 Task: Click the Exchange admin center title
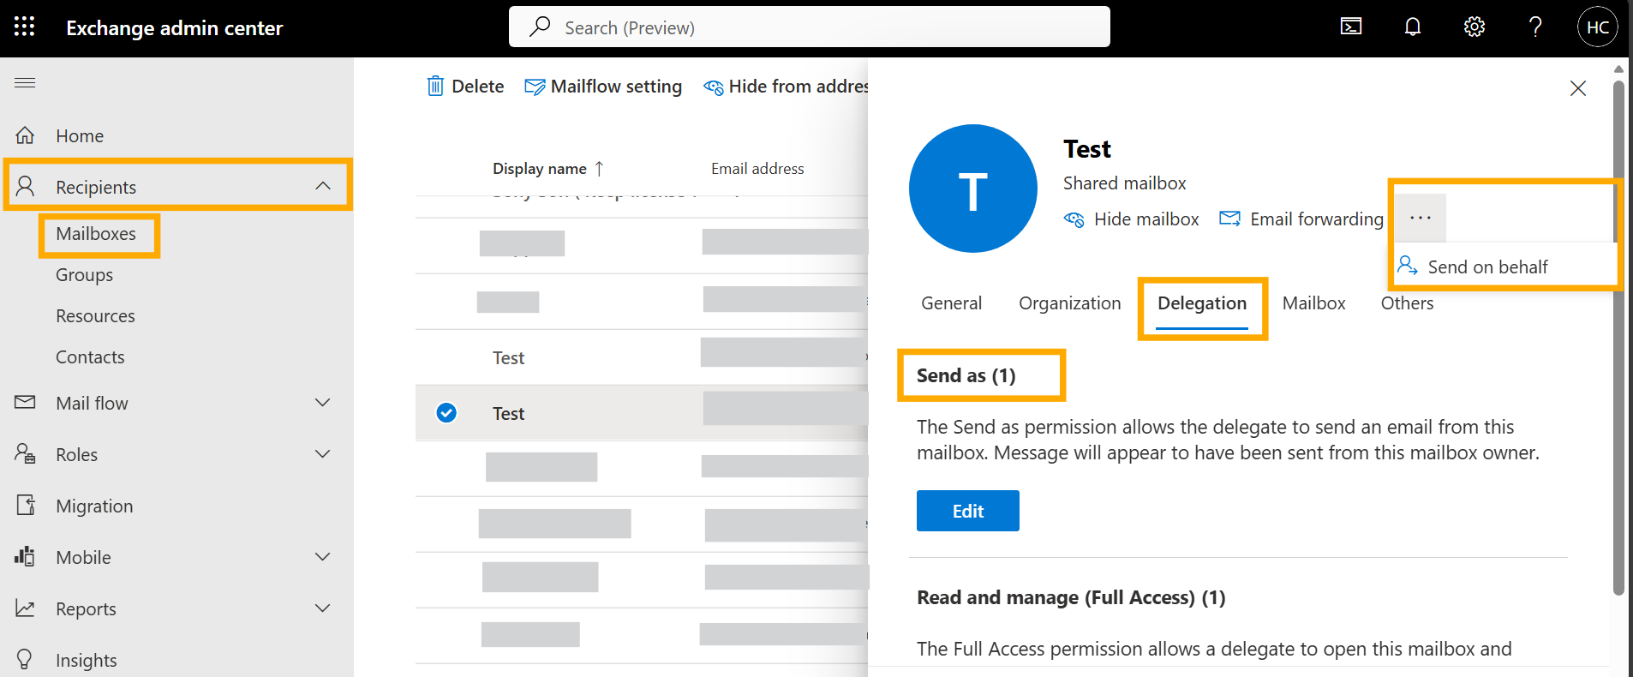point(174,28)
